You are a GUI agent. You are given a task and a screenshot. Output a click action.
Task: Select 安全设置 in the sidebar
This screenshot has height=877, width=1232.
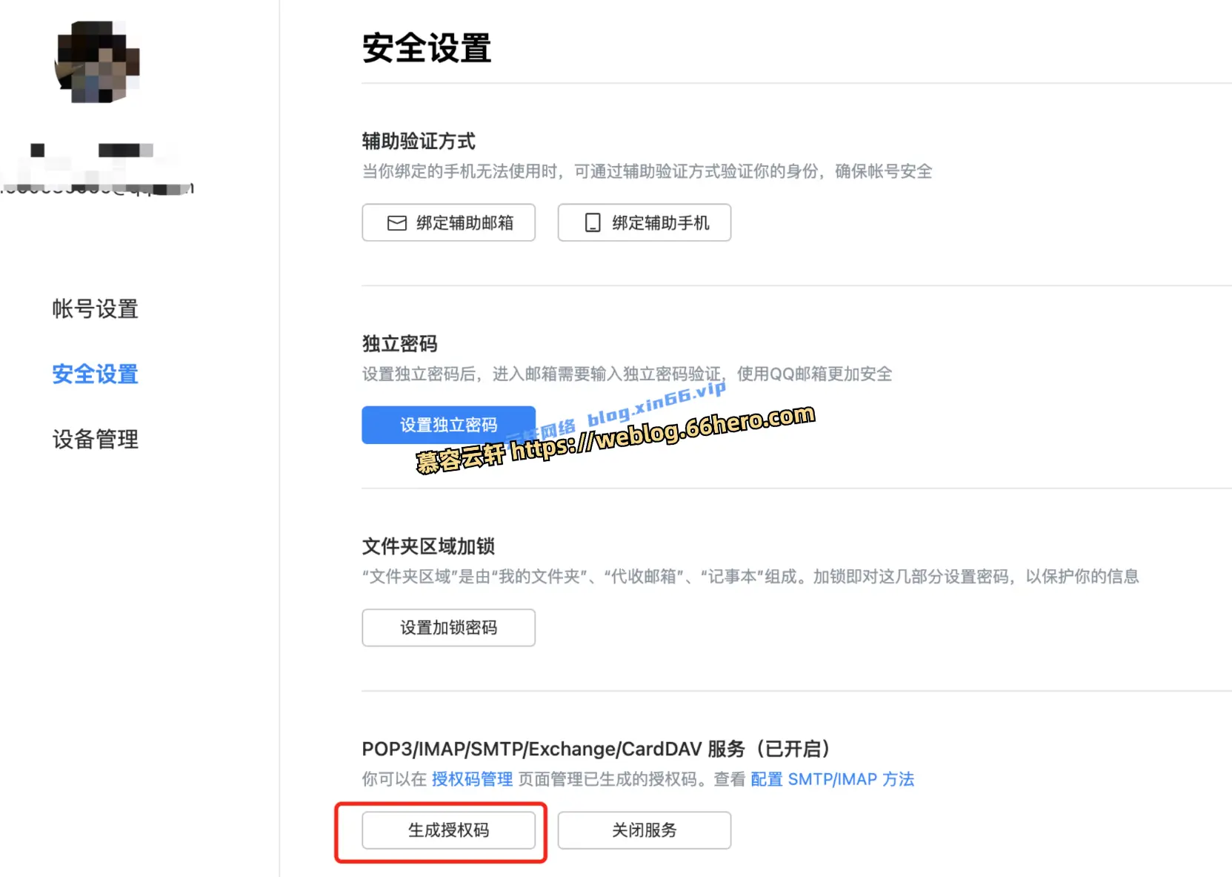(95, 374)
